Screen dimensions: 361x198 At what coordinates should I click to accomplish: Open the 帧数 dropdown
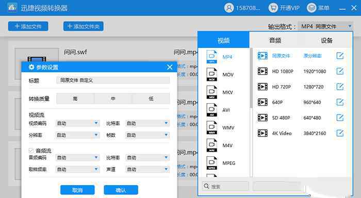point(147,135)
